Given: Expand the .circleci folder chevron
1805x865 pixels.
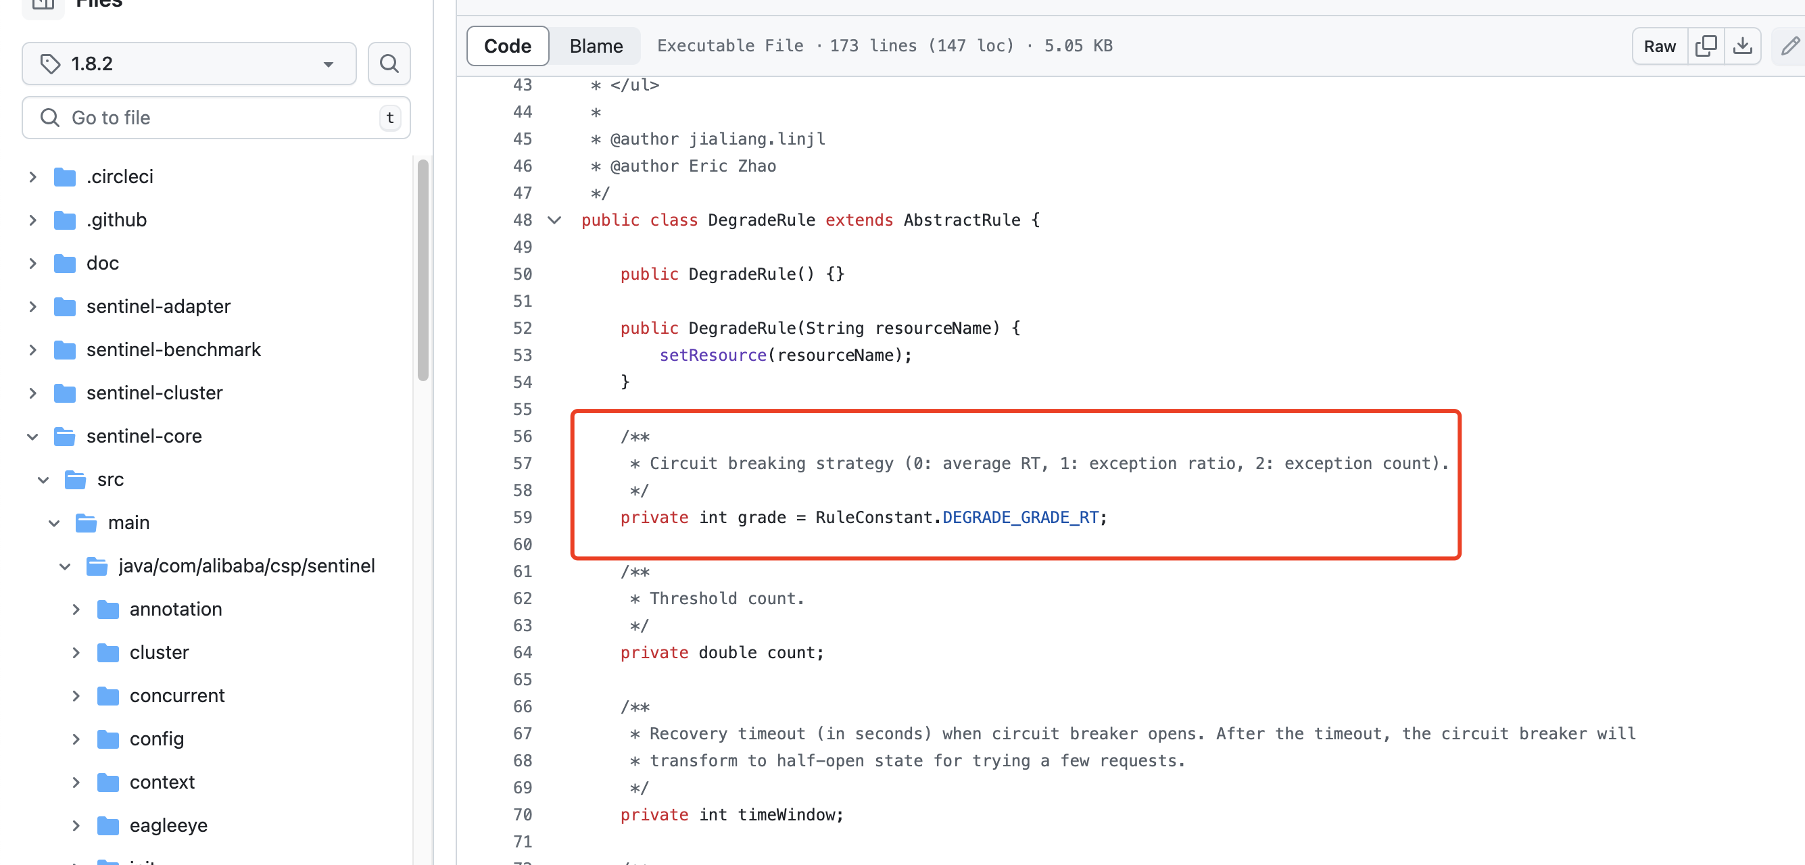Looking at the screenshot, I should pos(32,176).
